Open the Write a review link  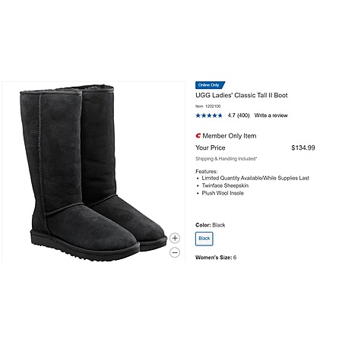click(271, 116)
